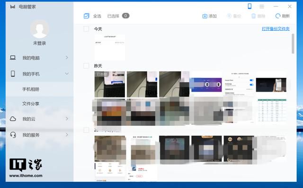The height and width of the screenshot is (188, 303).
Task: Click the 昨天 group heading
Action: [98, 66]
